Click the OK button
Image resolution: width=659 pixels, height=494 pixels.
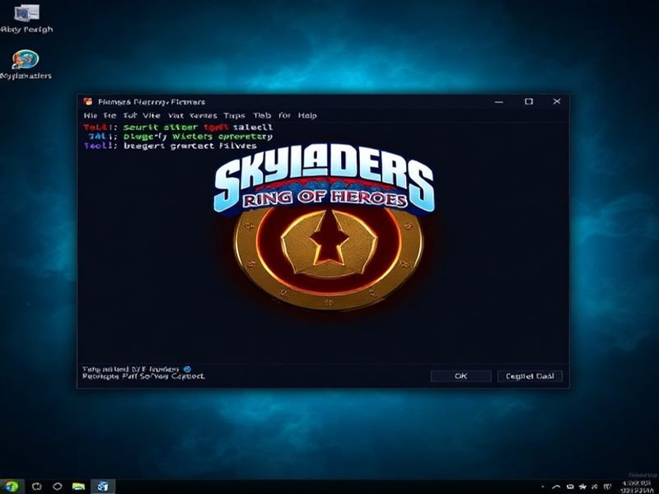pos(461,376)
